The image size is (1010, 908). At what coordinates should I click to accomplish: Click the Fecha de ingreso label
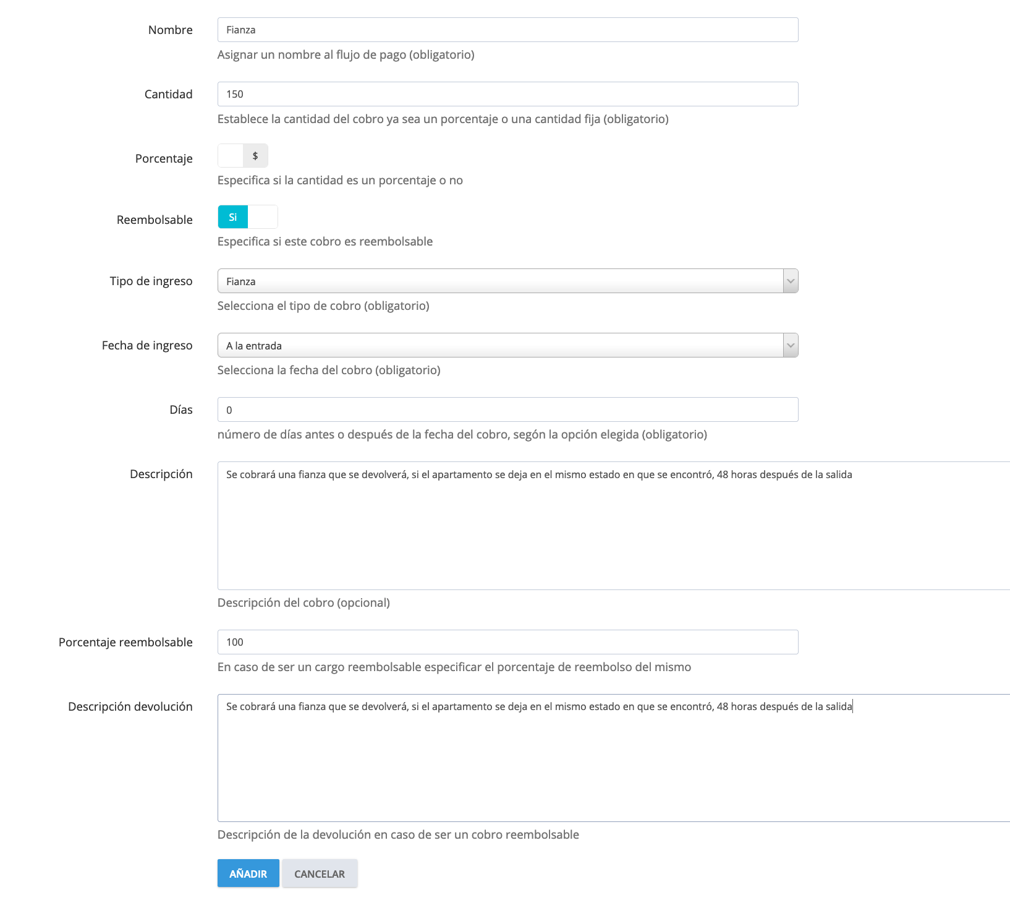[147, 346]
